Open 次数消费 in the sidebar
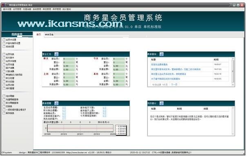Viewport: 247px width, 157px height. (x=8, y=71)
